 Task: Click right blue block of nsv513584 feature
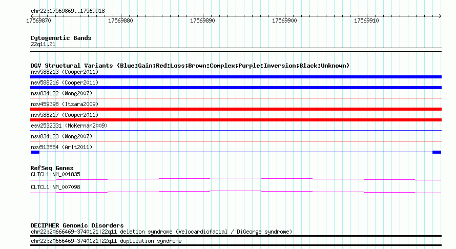coord(437,152)
